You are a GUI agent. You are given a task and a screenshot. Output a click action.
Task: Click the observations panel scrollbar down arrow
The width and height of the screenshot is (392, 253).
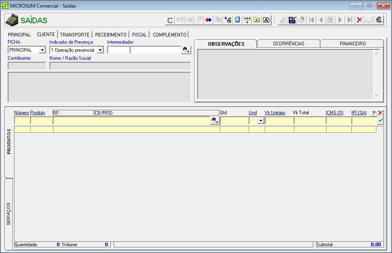click(376, 95)
